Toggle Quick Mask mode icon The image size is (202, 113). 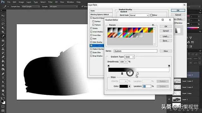click(3, 107)
